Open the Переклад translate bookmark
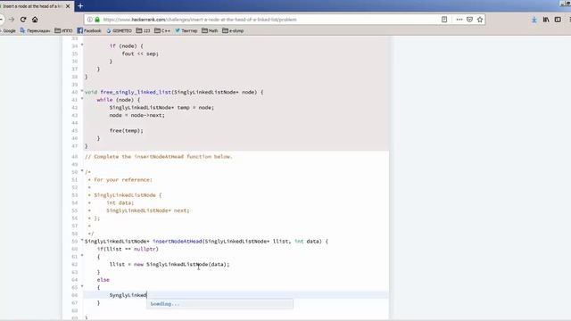571x321 pixels. 35,31
